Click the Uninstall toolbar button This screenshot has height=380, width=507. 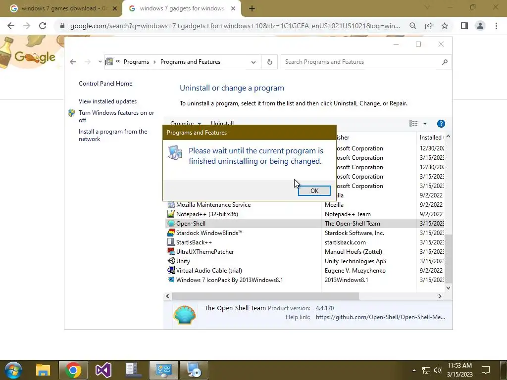(x=222, y=123)
